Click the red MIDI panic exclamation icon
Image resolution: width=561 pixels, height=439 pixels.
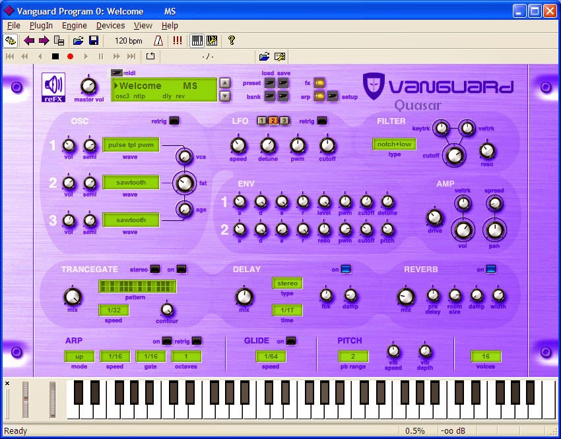coord(177,41)
